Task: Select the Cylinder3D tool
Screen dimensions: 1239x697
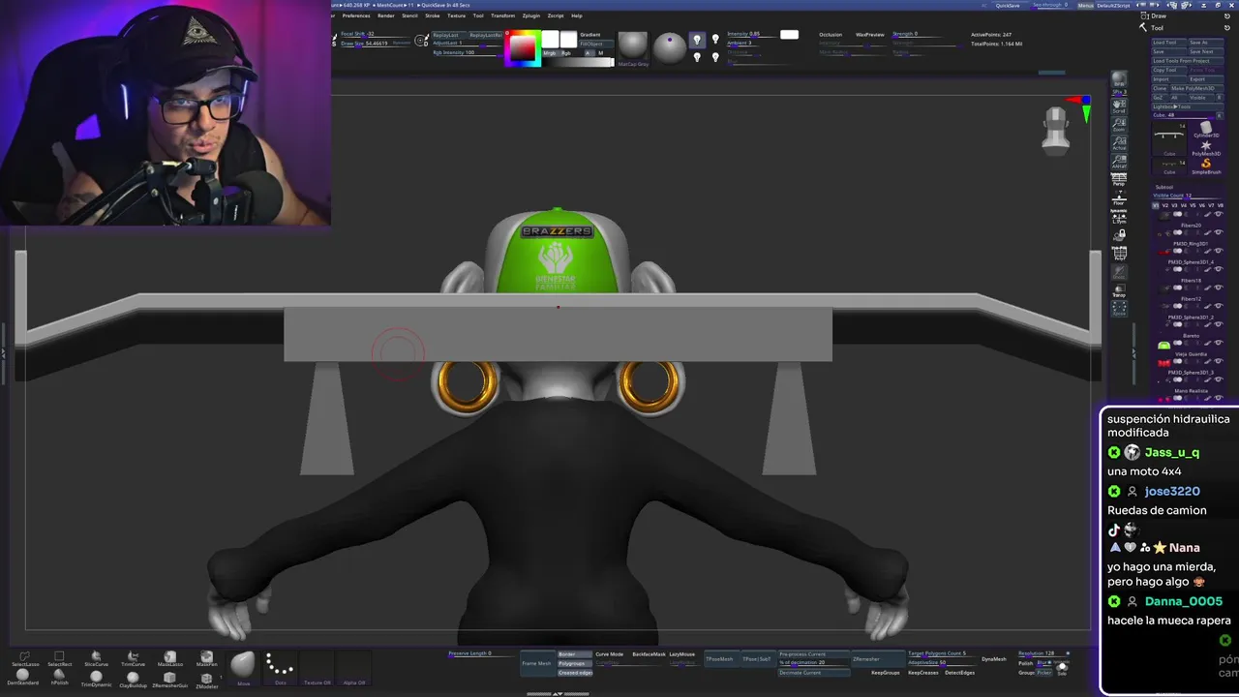Action: point(1206,129)
